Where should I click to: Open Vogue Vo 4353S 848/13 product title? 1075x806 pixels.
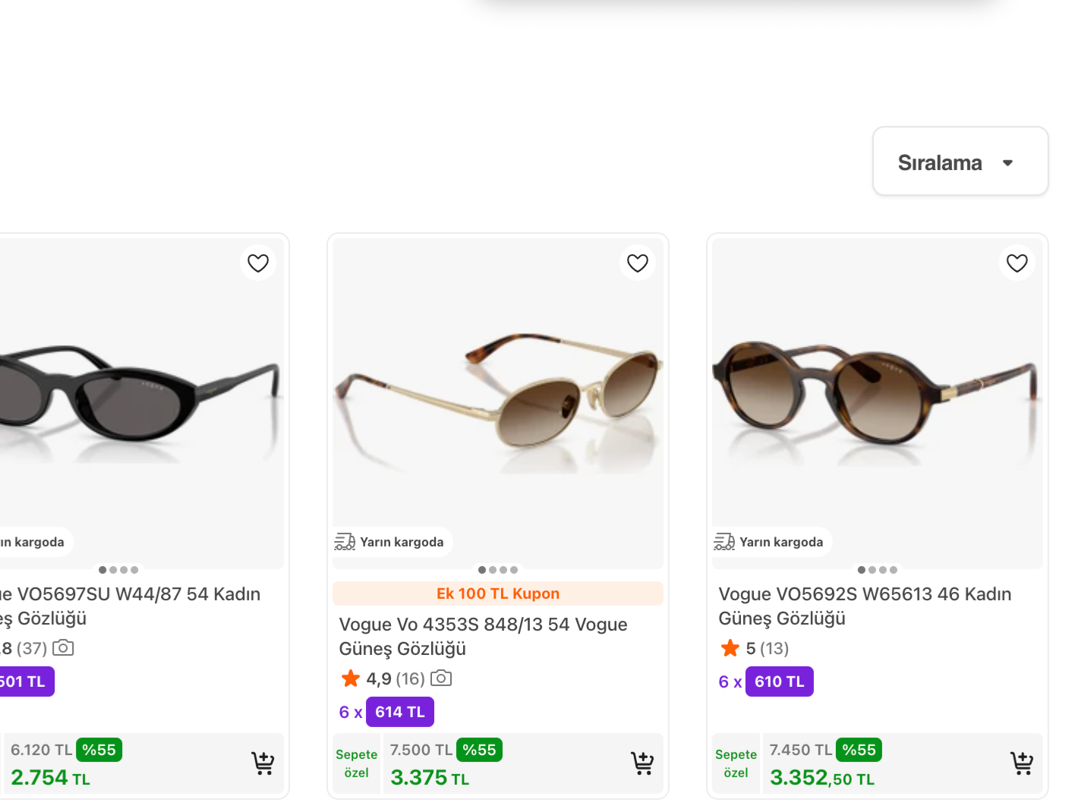click(483, 636)
